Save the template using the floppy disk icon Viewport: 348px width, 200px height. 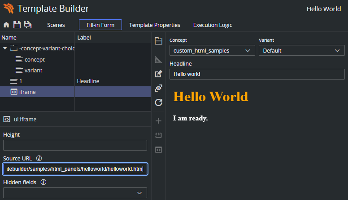click(17, 25)
